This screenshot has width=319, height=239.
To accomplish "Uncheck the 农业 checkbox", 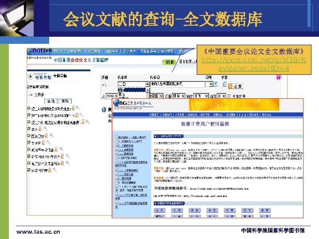I will [29, 129].
